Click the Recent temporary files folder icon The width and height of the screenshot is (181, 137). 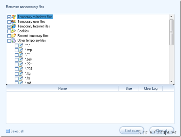[13, 36]
